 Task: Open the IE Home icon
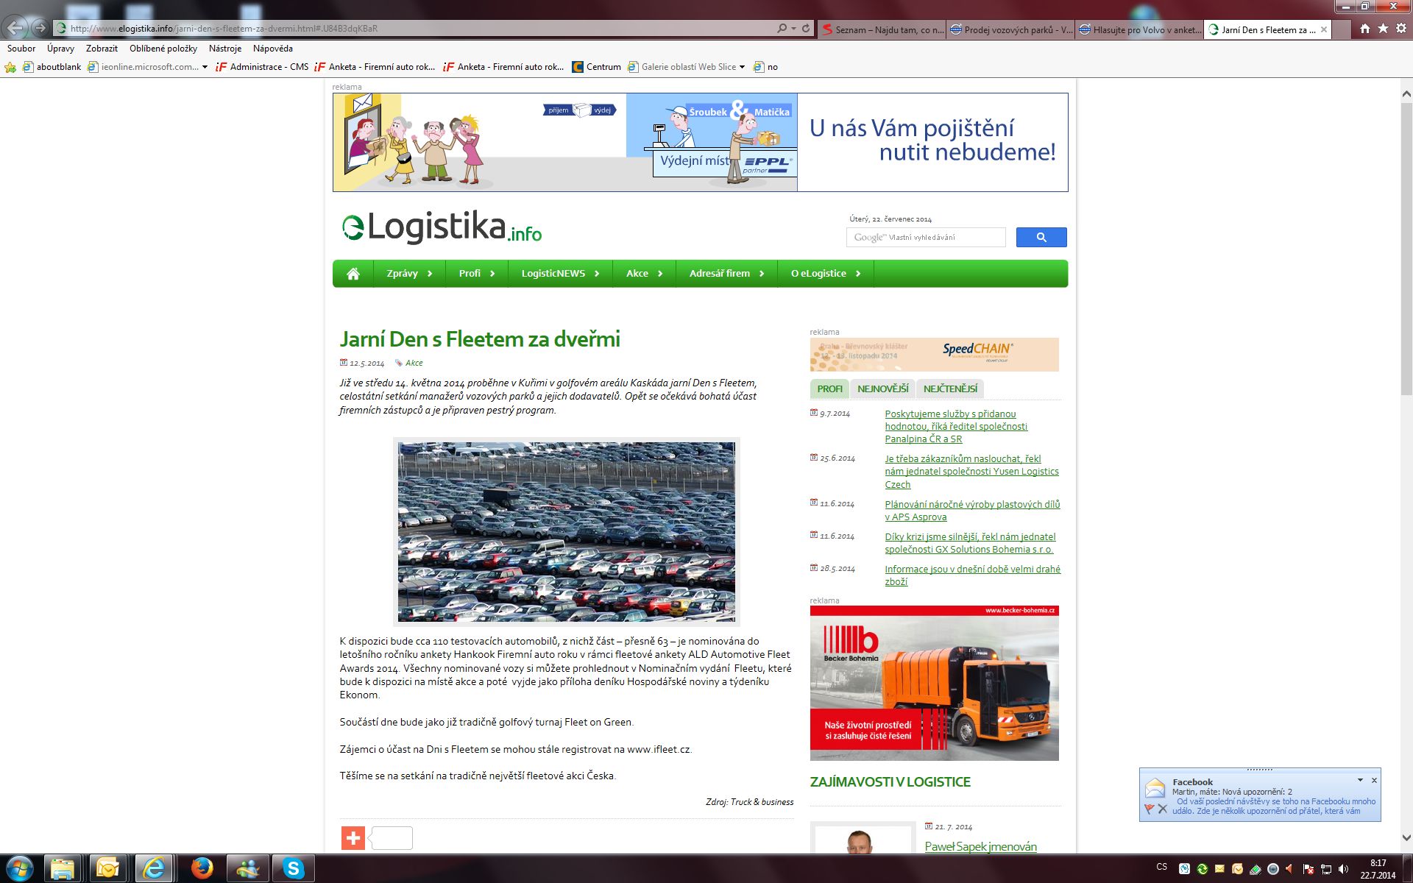tap(1365, 29)
